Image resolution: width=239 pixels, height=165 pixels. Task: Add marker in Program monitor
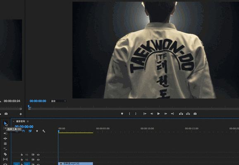[122, 113]
